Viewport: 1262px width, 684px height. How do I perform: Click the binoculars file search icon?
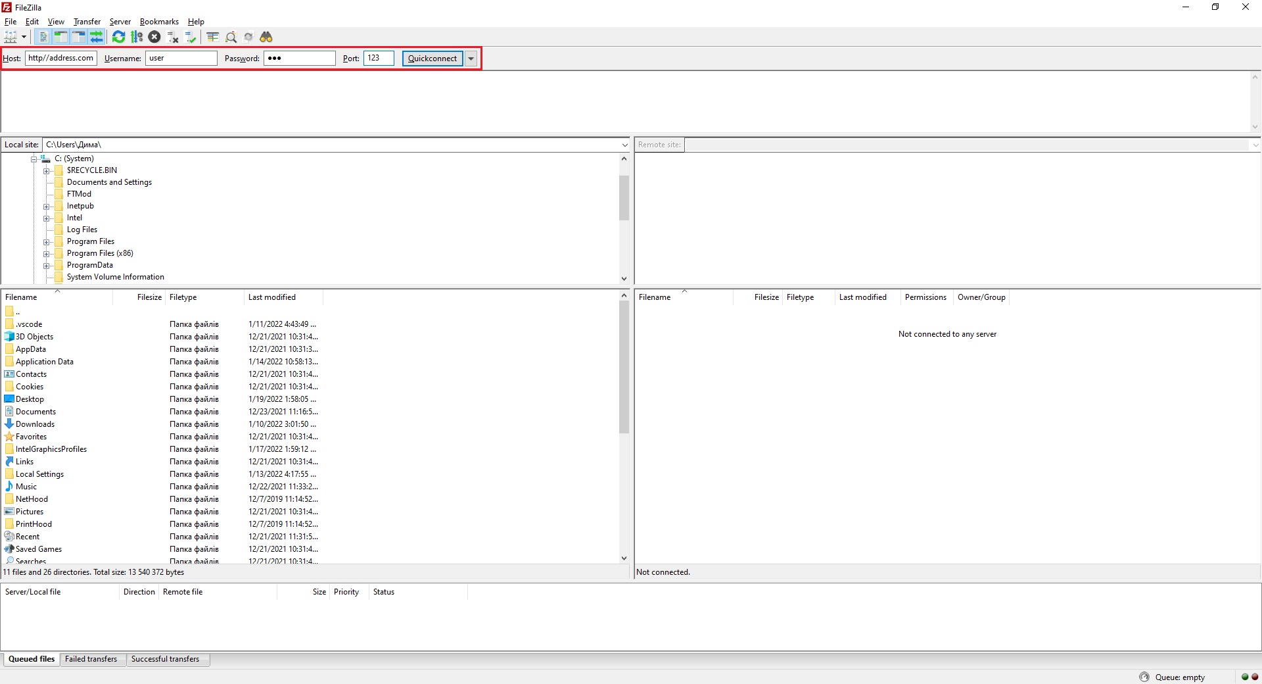coord(266,37)
